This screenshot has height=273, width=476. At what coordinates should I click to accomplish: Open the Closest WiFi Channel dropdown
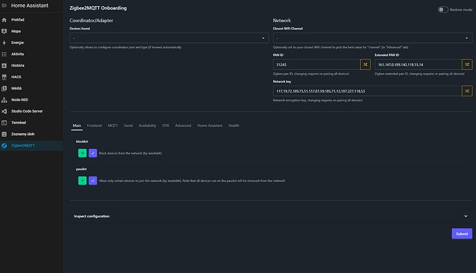pyautogui.click(x=373, y=38)
